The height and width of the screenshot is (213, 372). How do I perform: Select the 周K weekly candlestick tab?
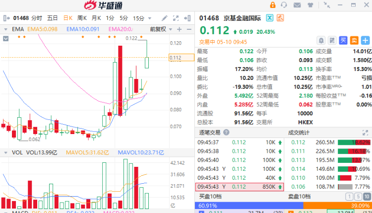(x=82, y=18)
